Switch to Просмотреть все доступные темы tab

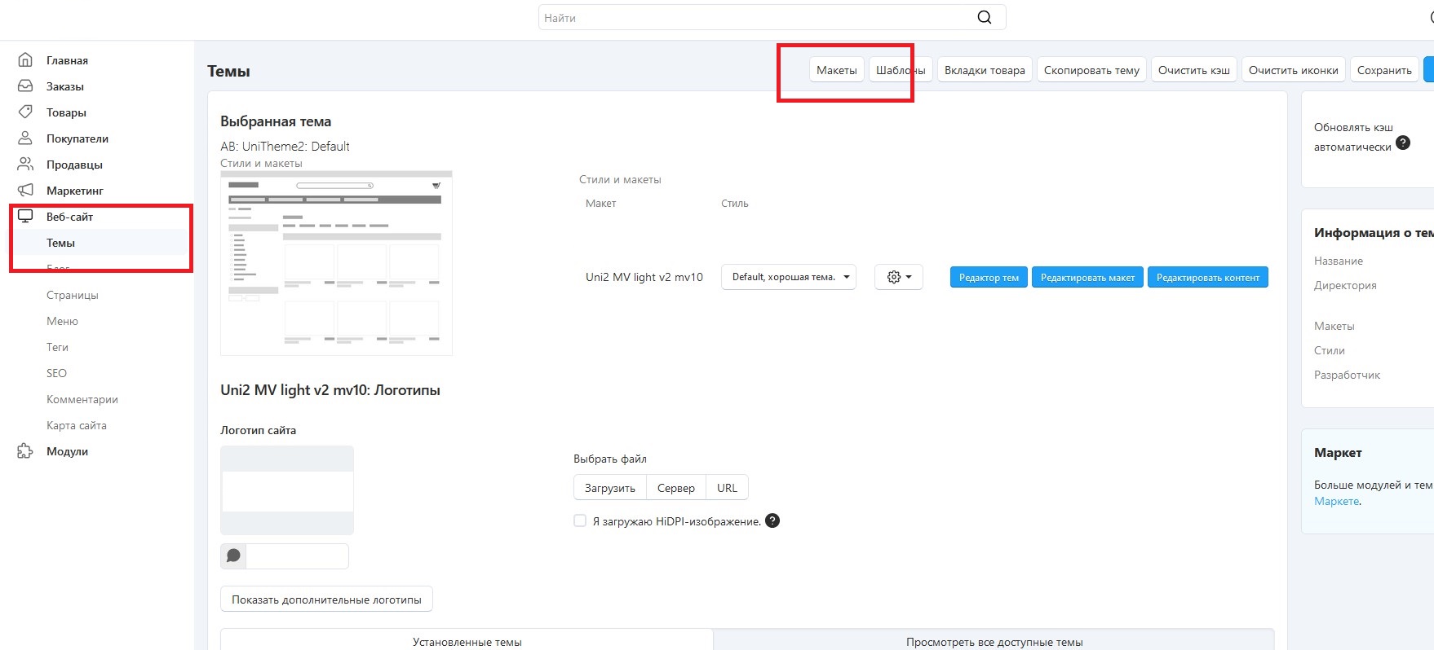point(994,641)
